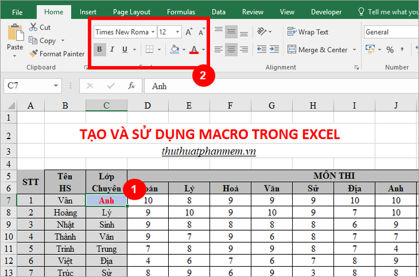This screenshot has height=277, width=419.
Task: Click the Merge & Center button
Action: (x=317, y=50)
